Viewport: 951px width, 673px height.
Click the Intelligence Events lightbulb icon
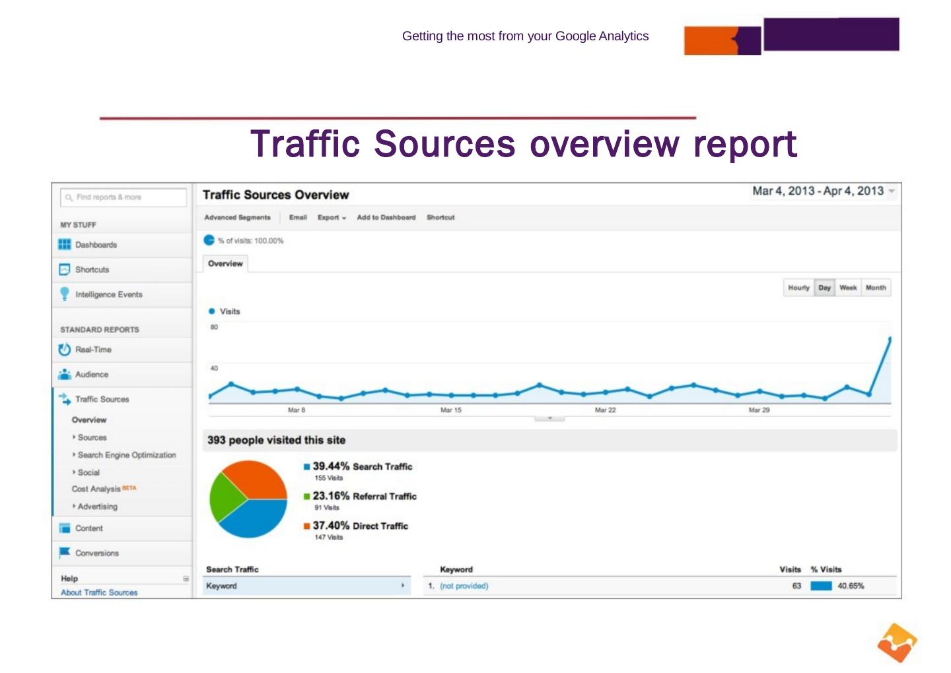(64, 294)
